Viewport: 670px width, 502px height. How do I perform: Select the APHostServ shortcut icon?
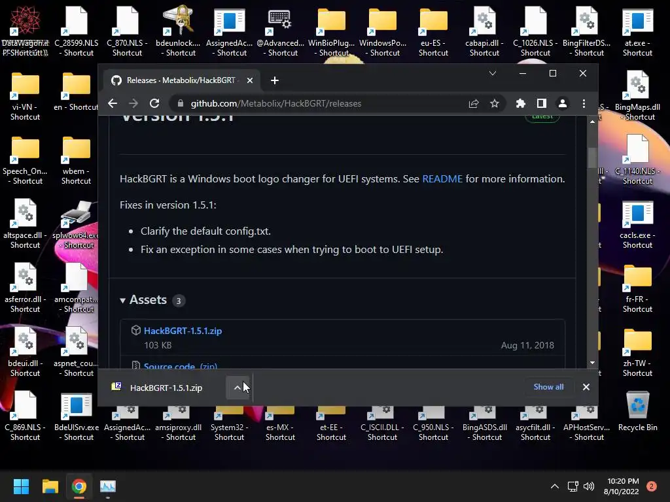587,425
